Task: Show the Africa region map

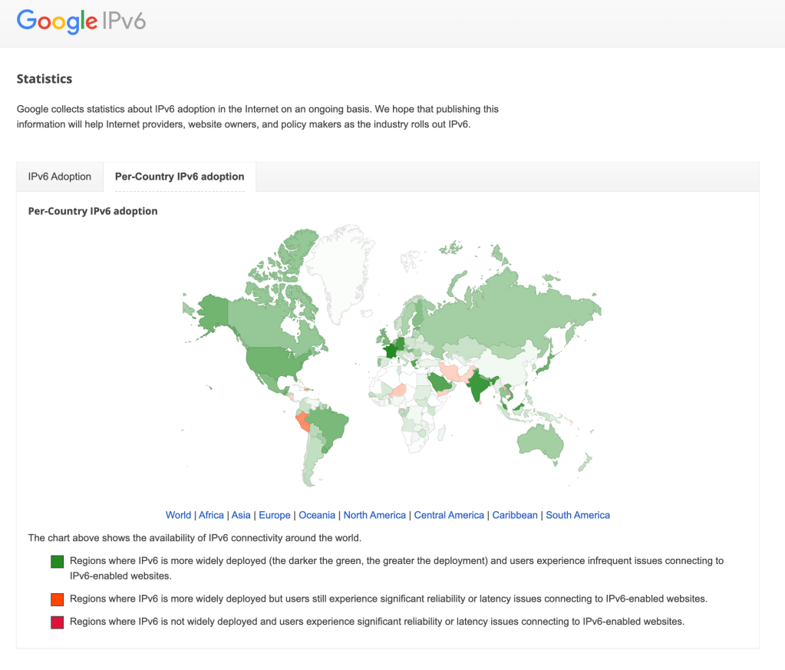Action: [x=212, y=515]
